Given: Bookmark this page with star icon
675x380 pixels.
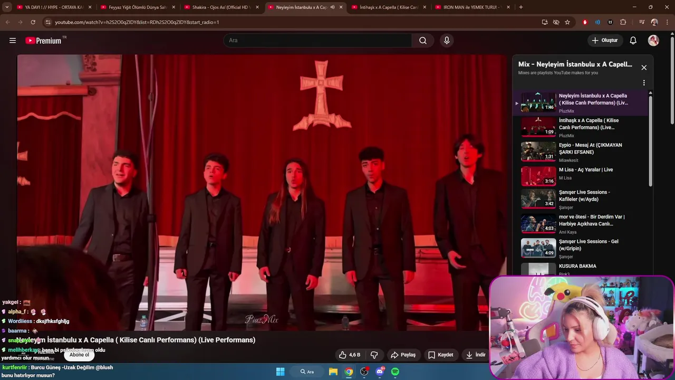Looking at the screenshot, I should tap(567, 22).
